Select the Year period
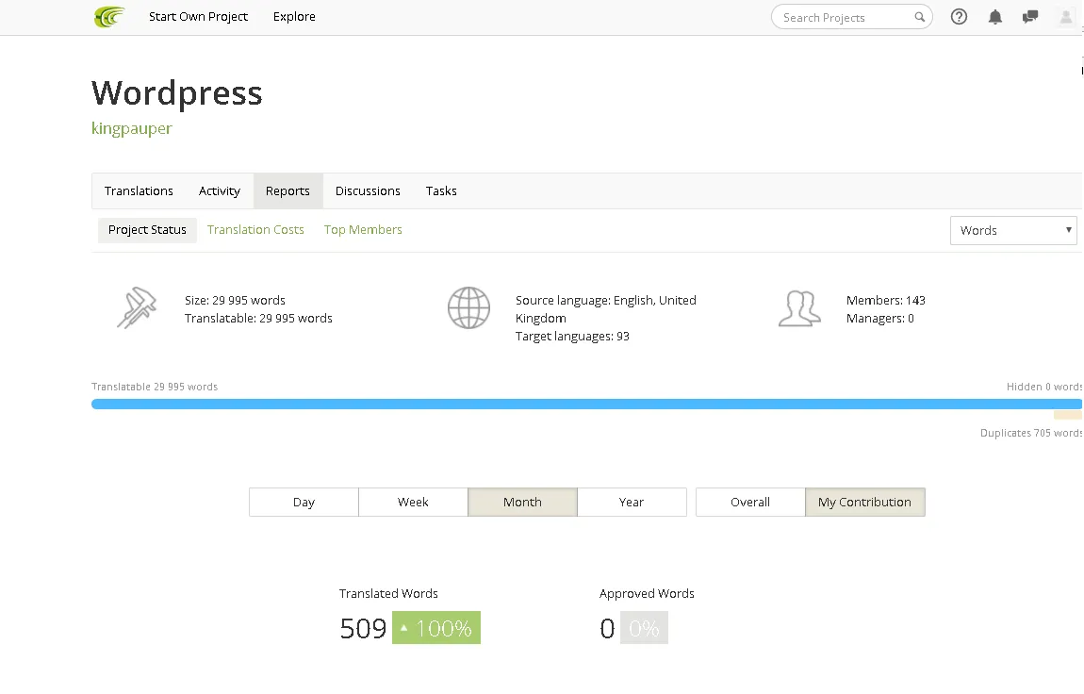 (x=632, y=502)
